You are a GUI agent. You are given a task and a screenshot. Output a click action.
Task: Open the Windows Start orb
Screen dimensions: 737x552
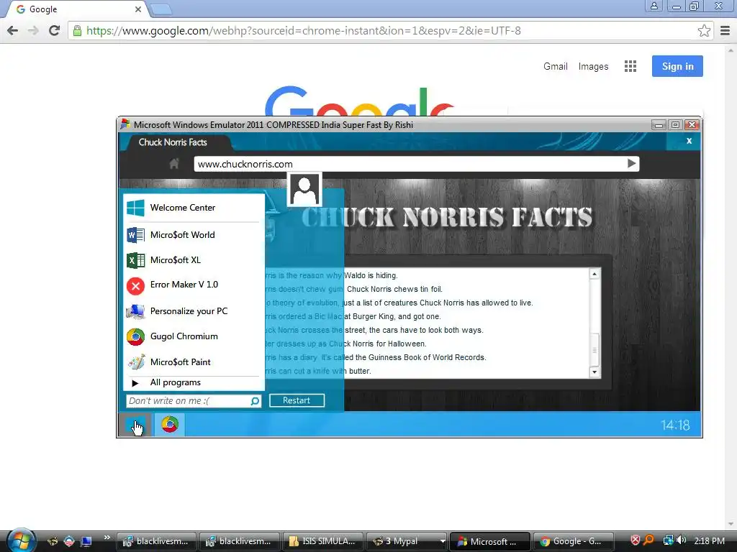click(x=21, y=540)
